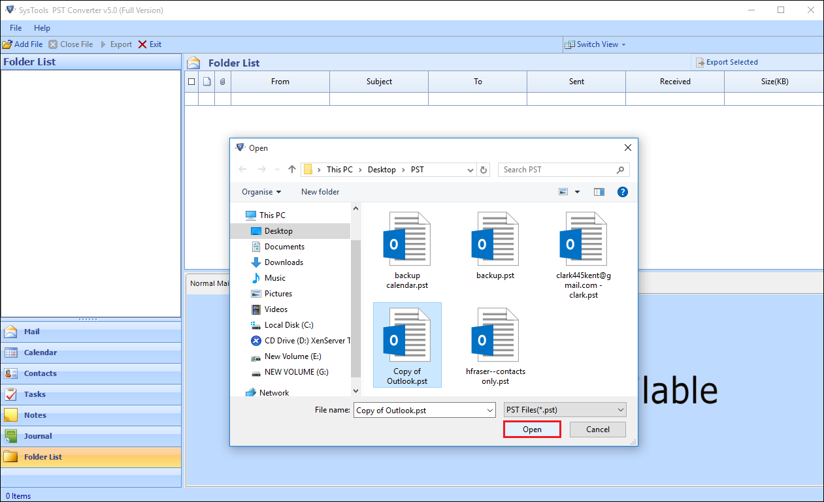Screen dimensions: 824x502
Task: Click the Exit toolbar button
Action: pyautogui.click(x=150, y=44)
